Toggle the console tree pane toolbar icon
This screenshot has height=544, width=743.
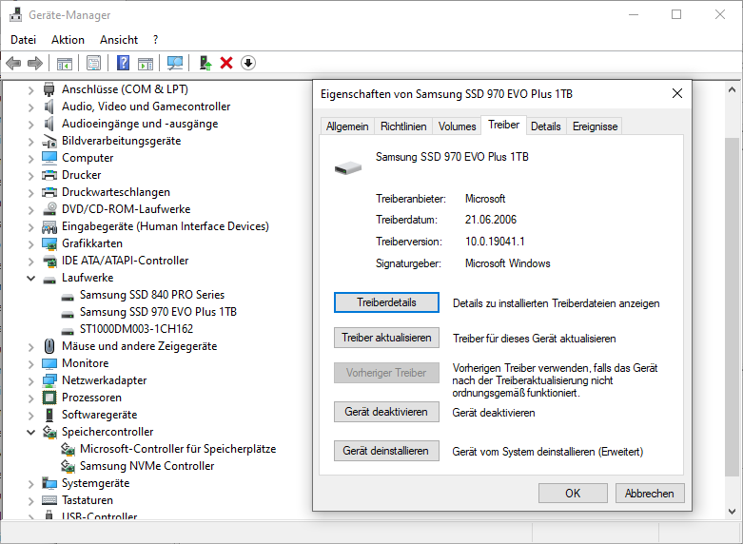click(65, 63)
